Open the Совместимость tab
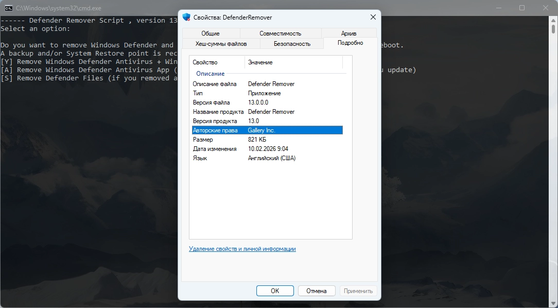This screenshot has height=308, width=558. (281, 33)
